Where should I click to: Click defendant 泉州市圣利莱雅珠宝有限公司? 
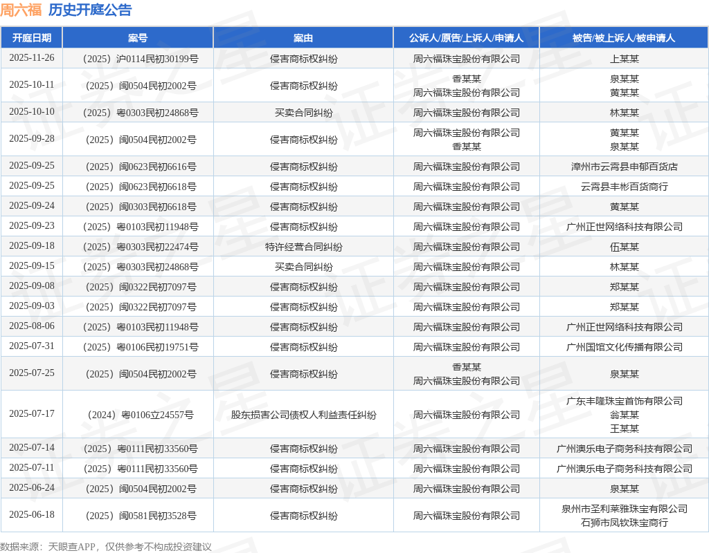click(624, 509)
